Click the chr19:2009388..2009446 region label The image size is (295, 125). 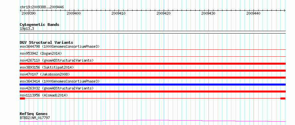[x=42, y=7]
